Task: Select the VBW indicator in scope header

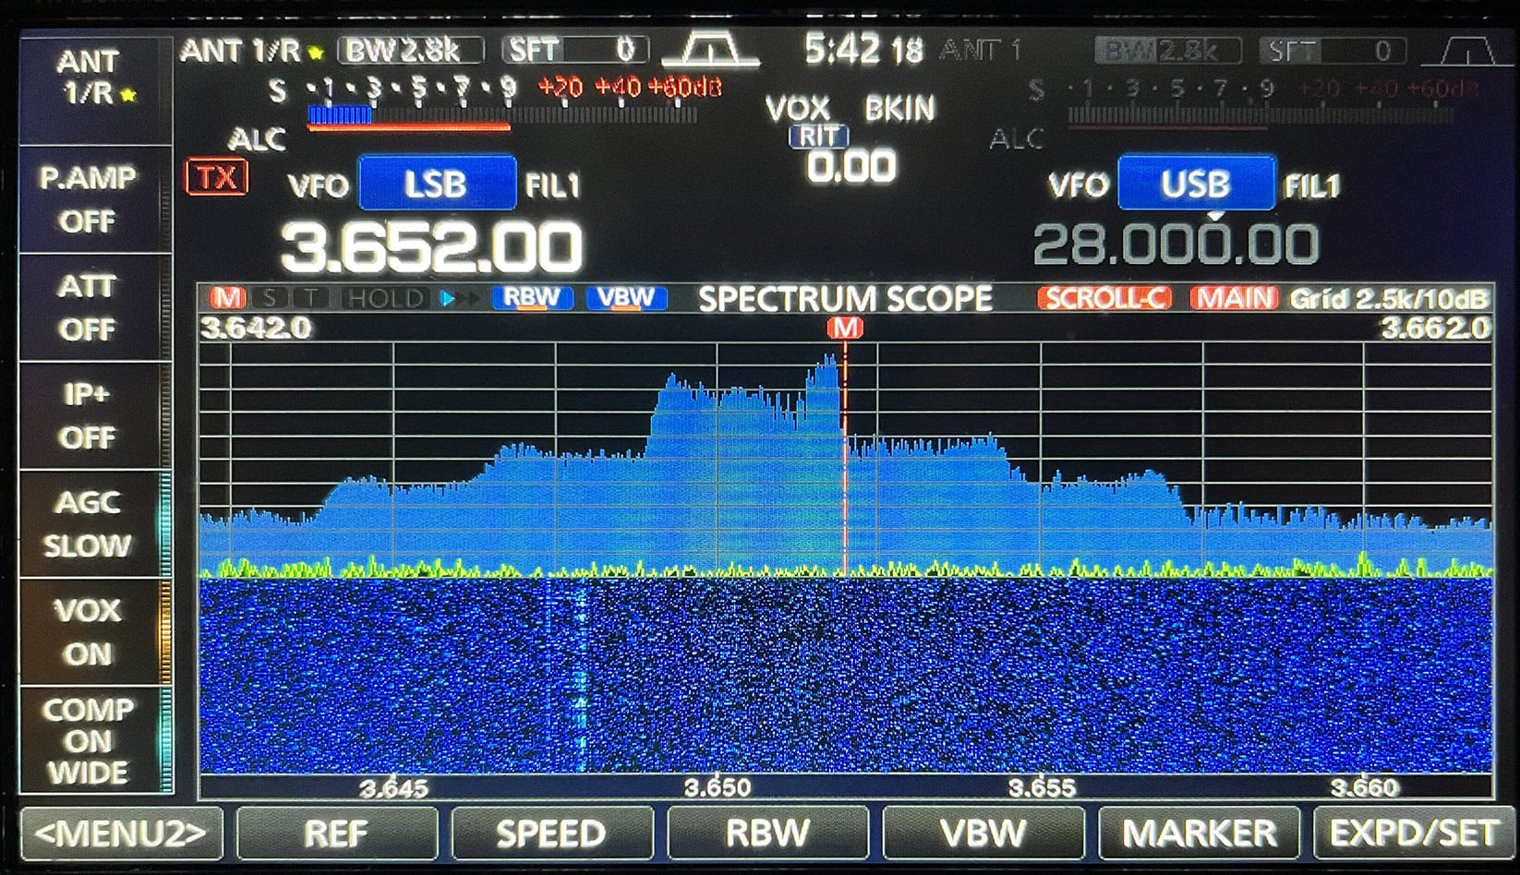Action: tap(626, 298)
